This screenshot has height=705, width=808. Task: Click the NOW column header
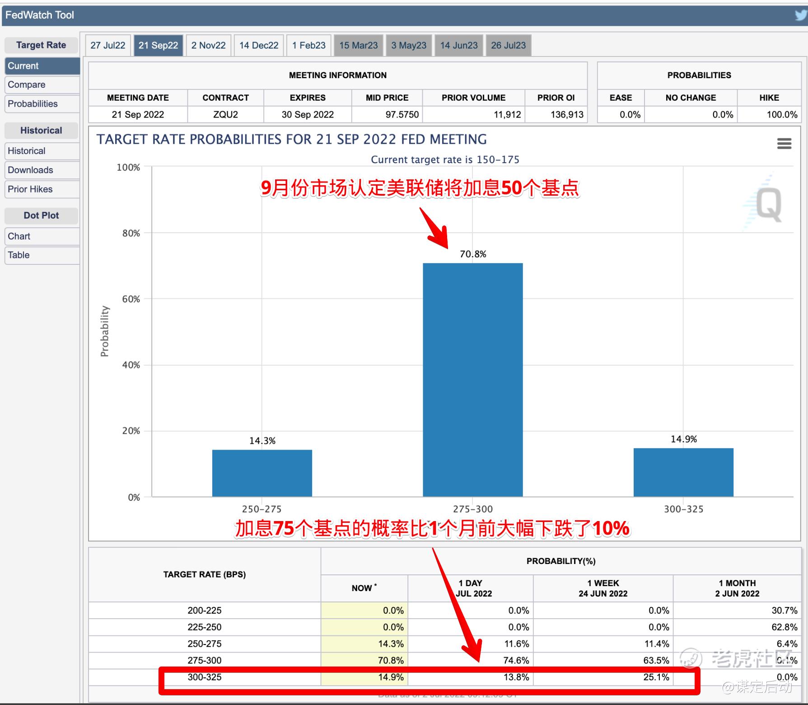point(364,588)
